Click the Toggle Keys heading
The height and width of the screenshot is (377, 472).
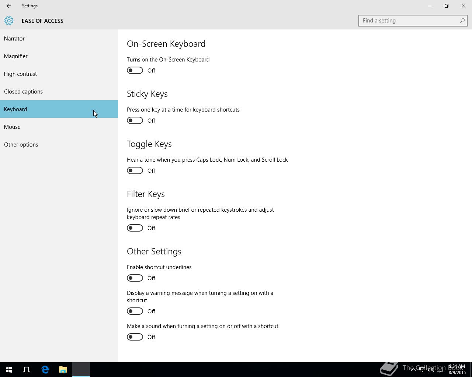pos(149,144)
